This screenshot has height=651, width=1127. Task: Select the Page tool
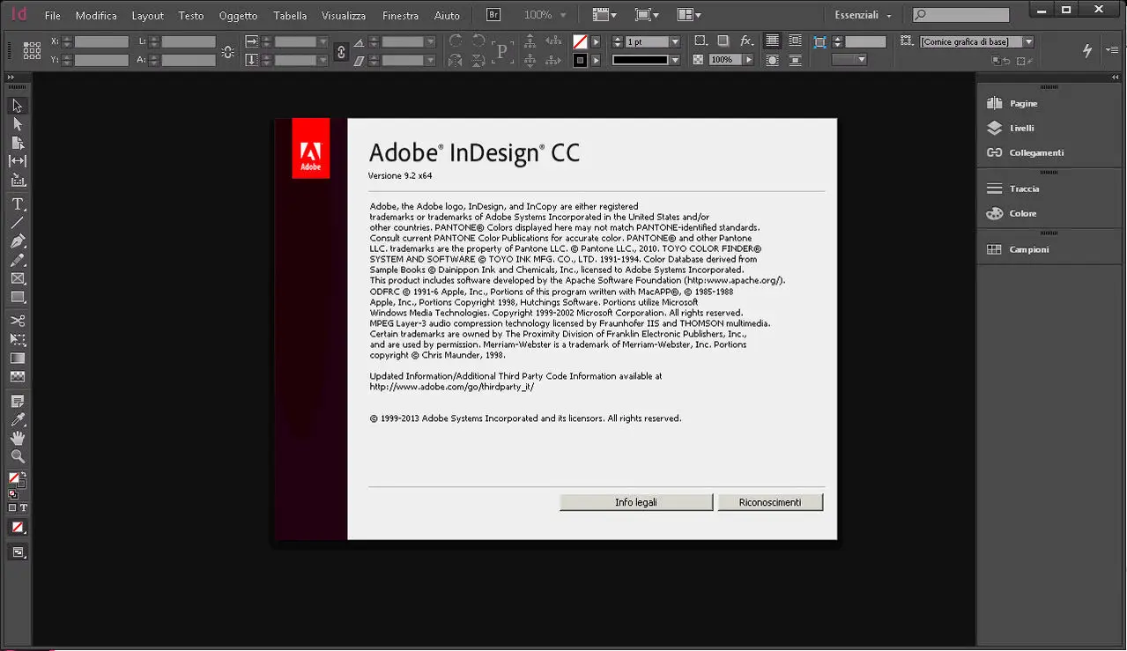[x=18, y=143]
